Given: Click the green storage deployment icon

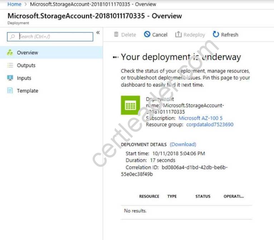Looking at the screenshot, I should (130, 105).
